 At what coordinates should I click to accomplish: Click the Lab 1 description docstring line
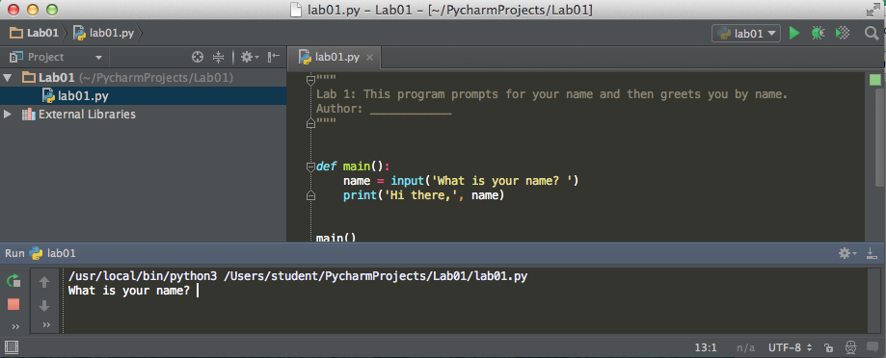coord(552,94)
